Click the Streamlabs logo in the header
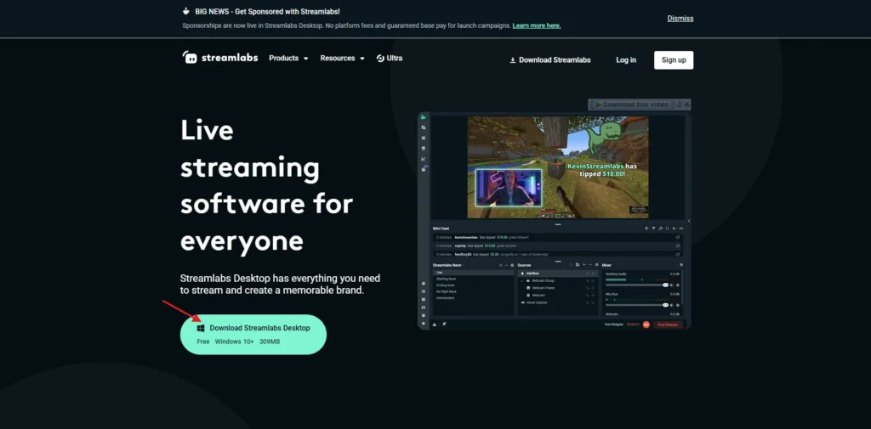Image resolution: width=871 pixels, height=429 pixels. click(220, 57)
